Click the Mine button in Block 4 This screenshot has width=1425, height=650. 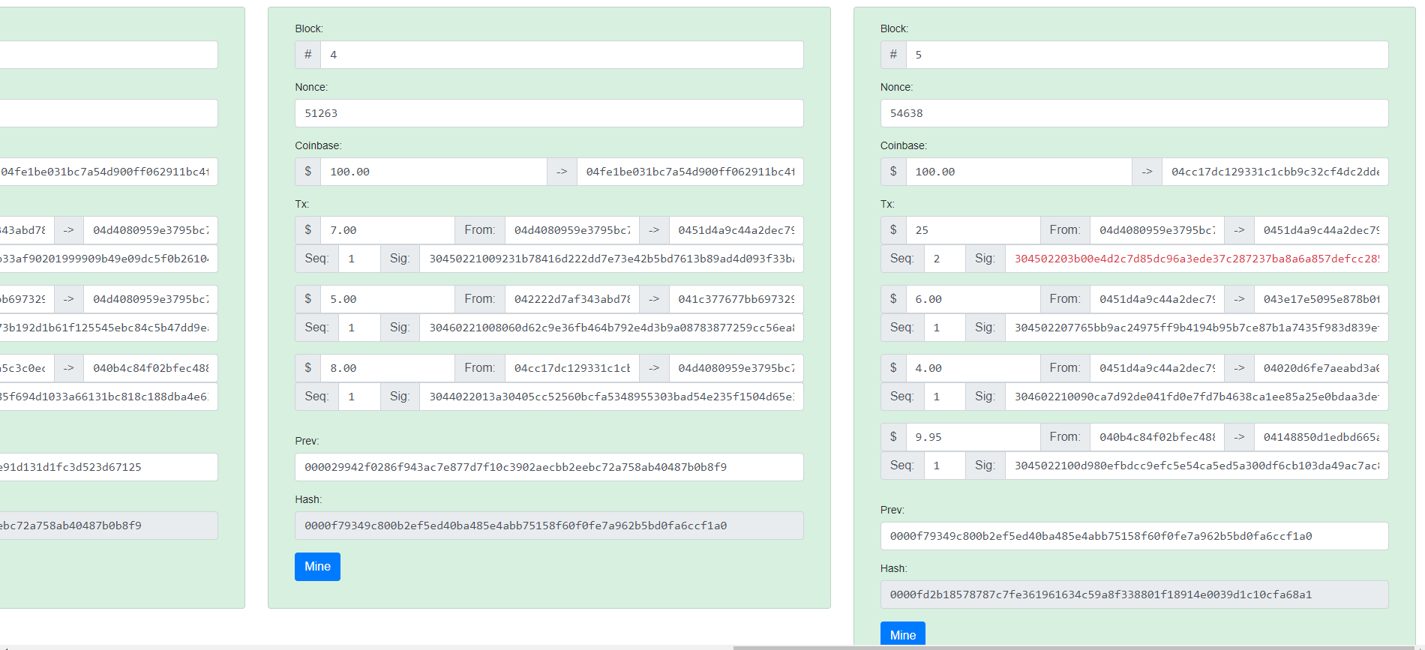click(x=317, y=567)
